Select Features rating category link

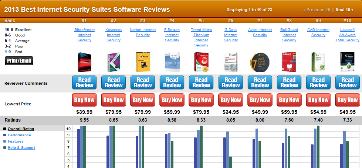[16, 141]
